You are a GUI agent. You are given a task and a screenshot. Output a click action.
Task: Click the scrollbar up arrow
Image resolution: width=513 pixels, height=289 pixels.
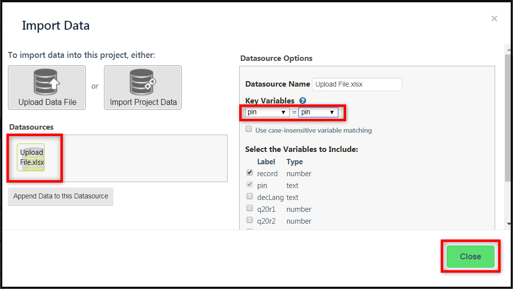pyautogui.click(x=509, y=49)
